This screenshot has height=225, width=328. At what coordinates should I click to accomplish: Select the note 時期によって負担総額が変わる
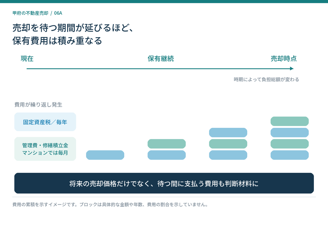(266, 80)
